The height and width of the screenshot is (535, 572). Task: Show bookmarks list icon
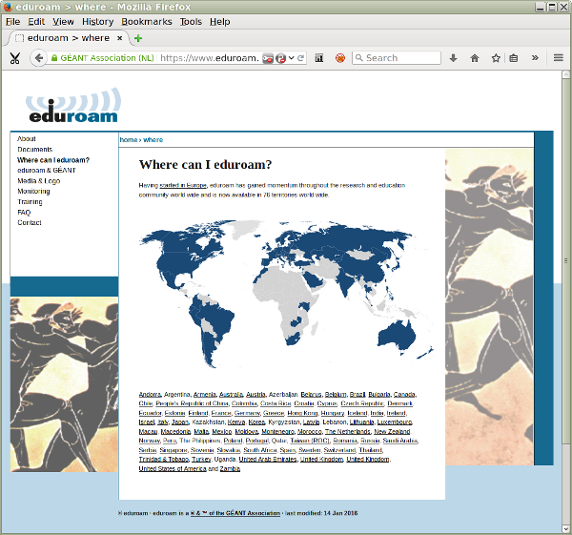[x=513, y=58]
